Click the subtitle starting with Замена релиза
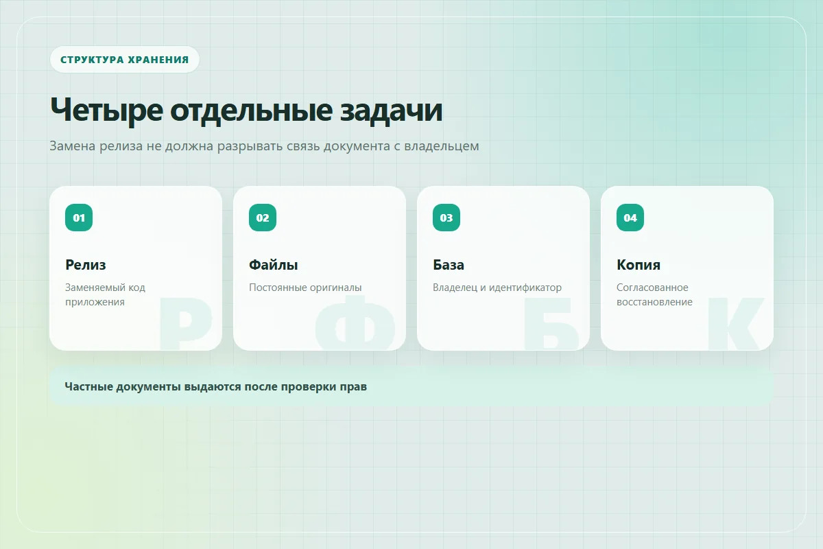This screenshot has height=549, width=823. tap(264, 146)
